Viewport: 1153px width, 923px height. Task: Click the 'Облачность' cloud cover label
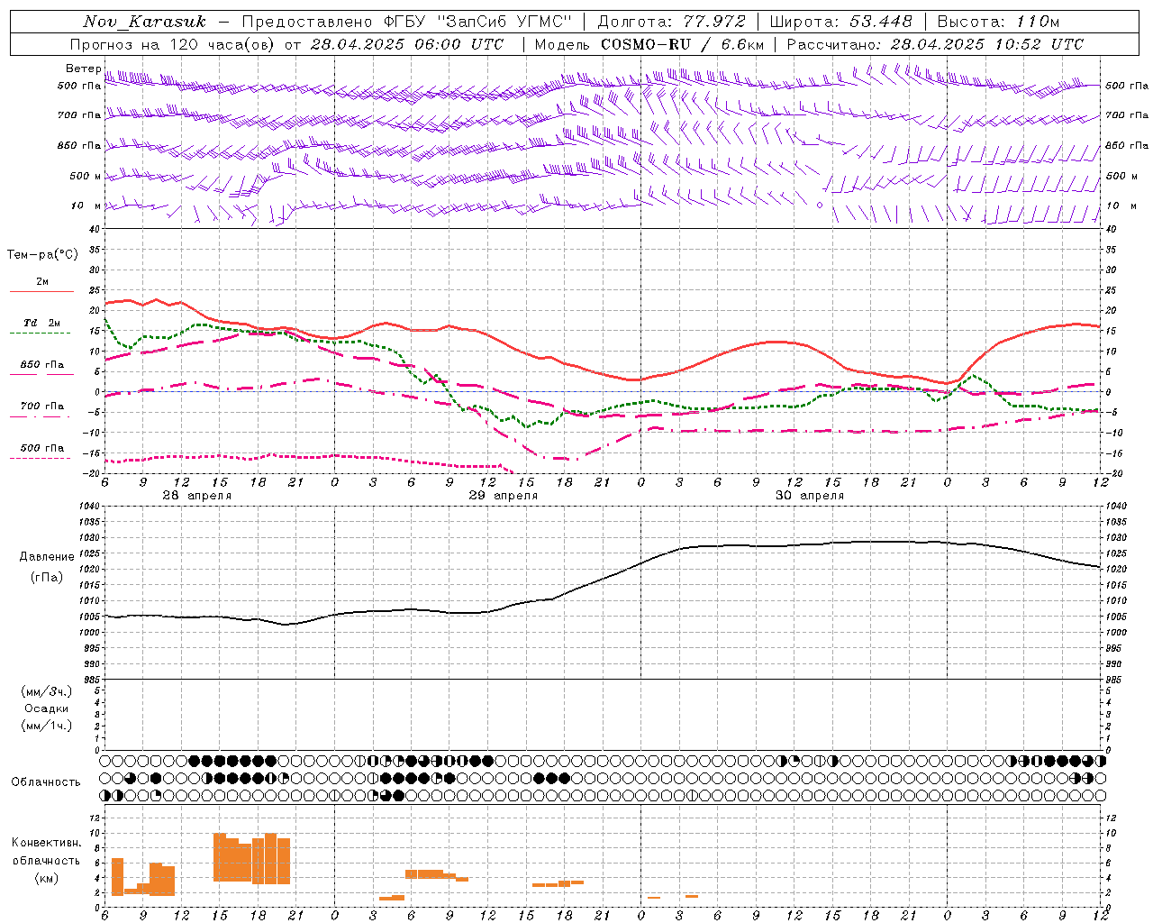tap(46, 782)
